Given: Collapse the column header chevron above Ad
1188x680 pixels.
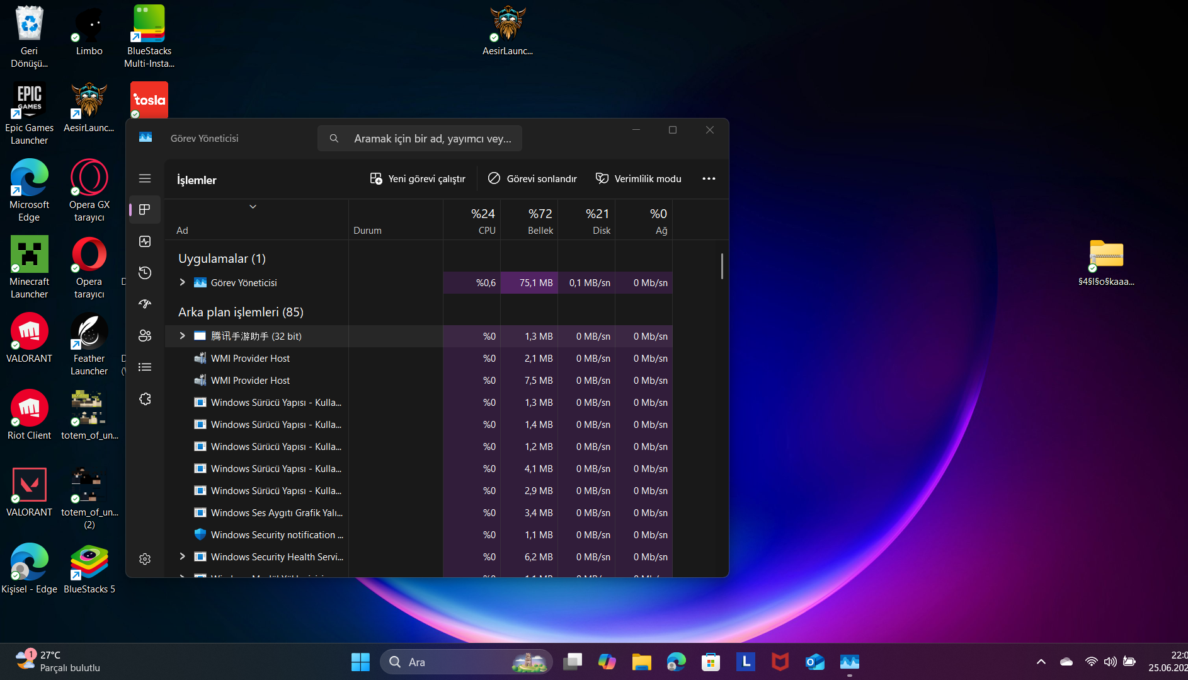Looking at the screenshot, I should (253, 207).
